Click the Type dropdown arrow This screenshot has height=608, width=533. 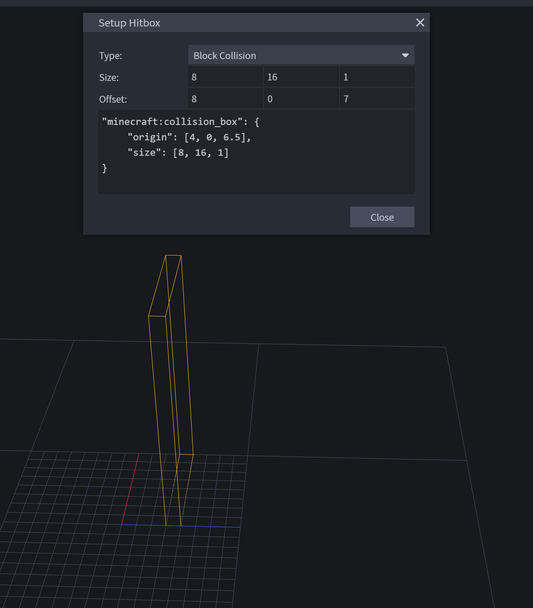[405, 56]
